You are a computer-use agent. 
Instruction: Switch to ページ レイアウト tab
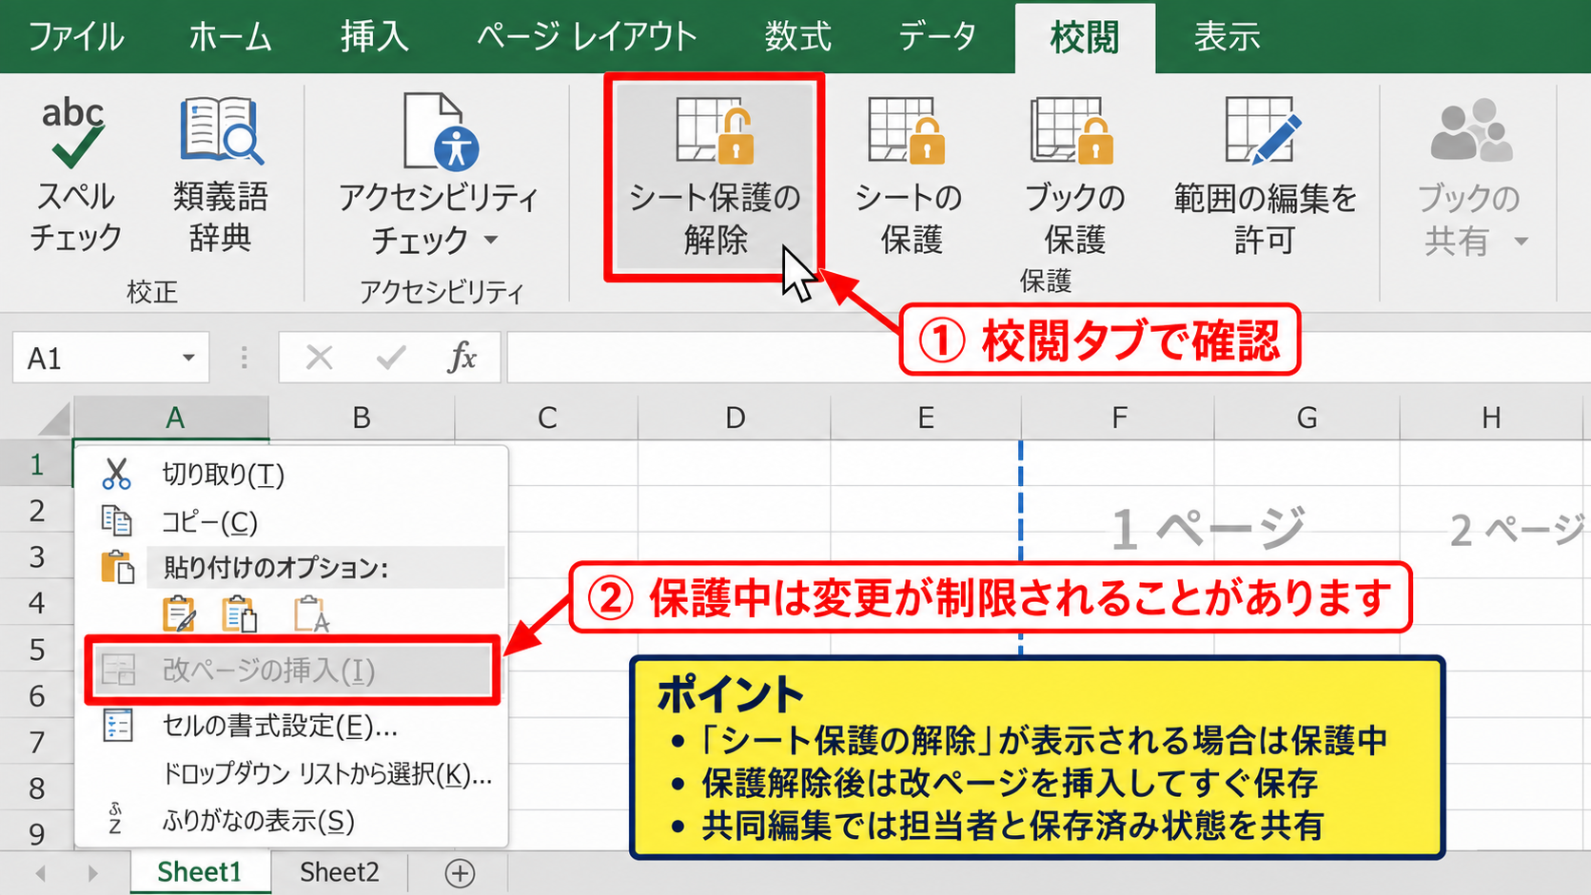[587, 37]
